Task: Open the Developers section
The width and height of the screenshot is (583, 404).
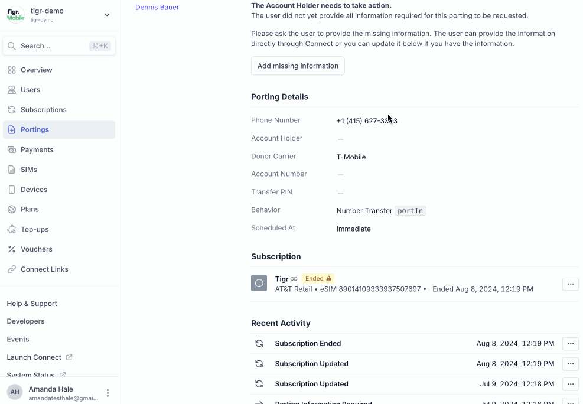Action: click(x=25, y=321)
